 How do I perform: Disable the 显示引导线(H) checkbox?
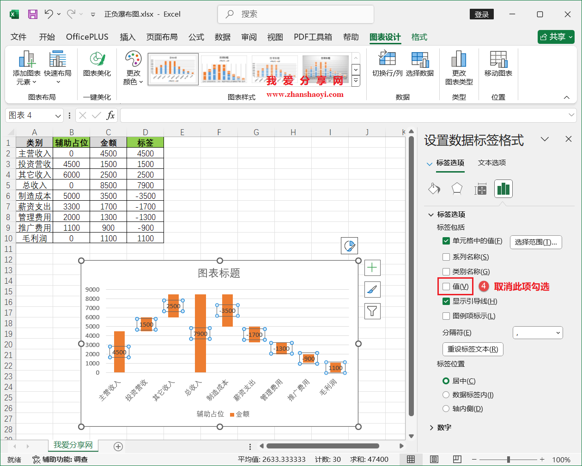[x=446, y=301]
